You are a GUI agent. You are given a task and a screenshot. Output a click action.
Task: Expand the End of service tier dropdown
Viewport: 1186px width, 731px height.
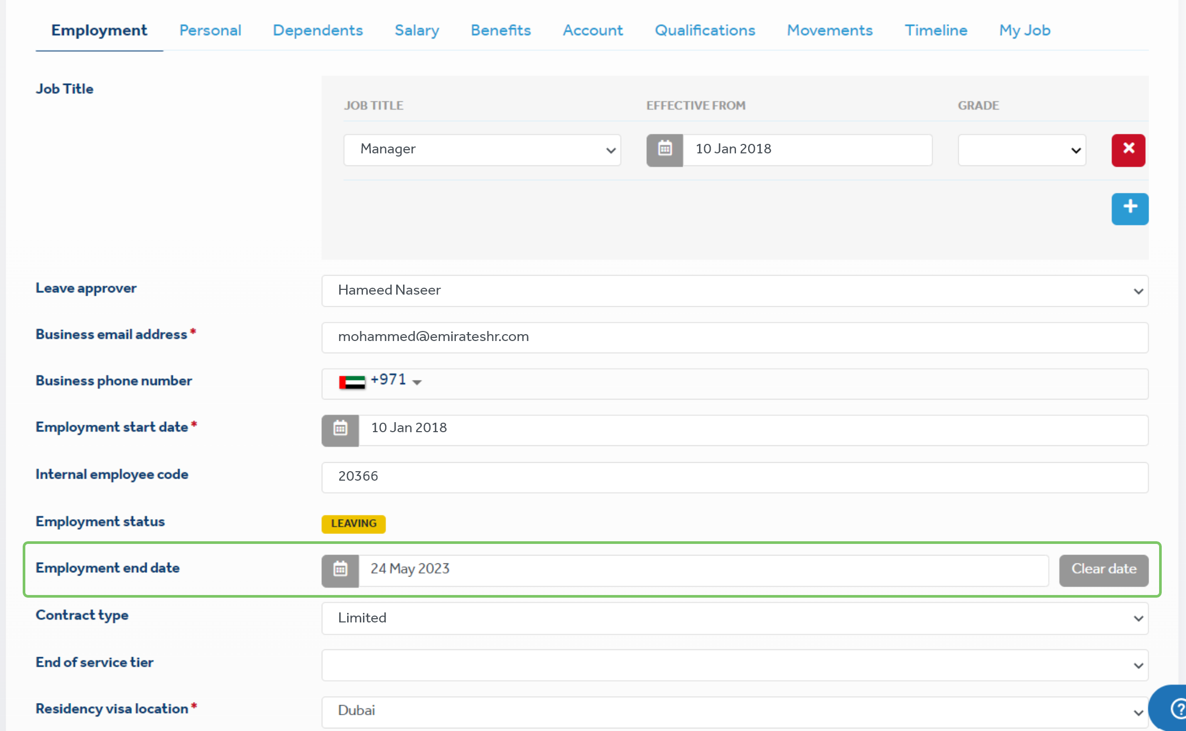tap(734, 665)
